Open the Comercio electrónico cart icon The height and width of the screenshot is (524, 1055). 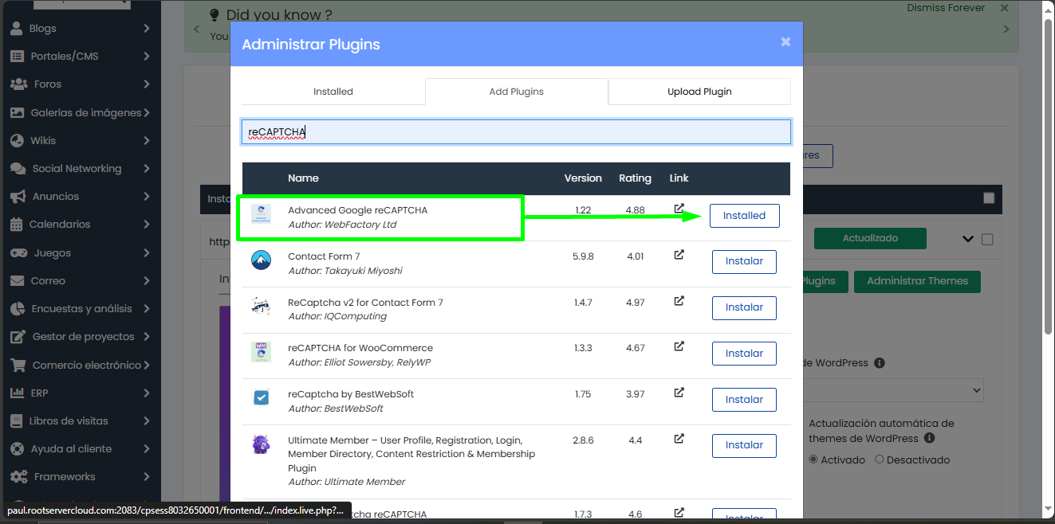click(17, 364)
